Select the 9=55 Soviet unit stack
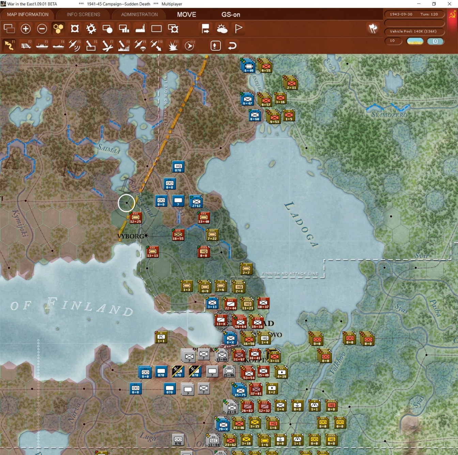 click(265, 66)
